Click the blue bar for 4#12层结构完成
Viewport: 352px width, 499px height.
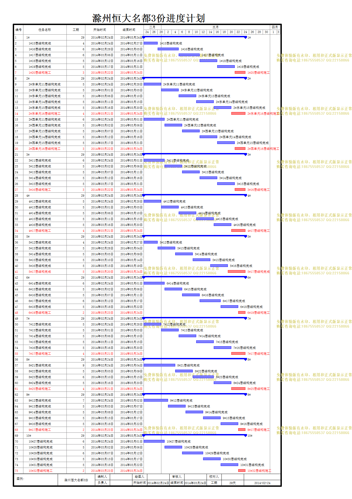(x=152, y=201)
